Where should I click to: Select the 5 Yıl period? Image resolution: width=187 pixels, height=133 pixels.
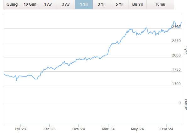pos(120,4)
